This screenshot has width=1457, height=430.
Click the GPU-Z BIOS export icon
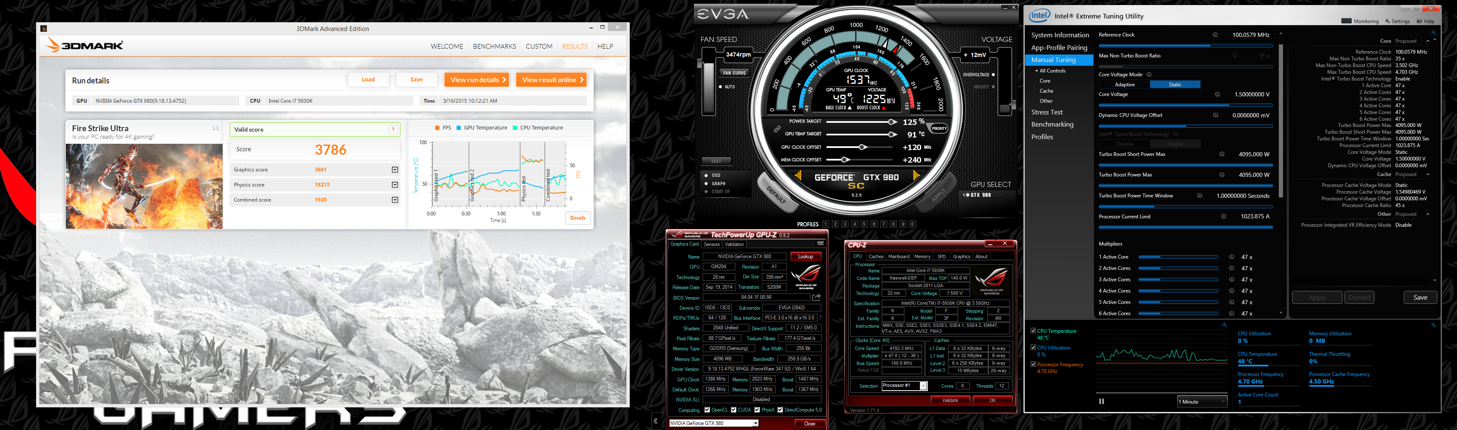click(816, 297)
